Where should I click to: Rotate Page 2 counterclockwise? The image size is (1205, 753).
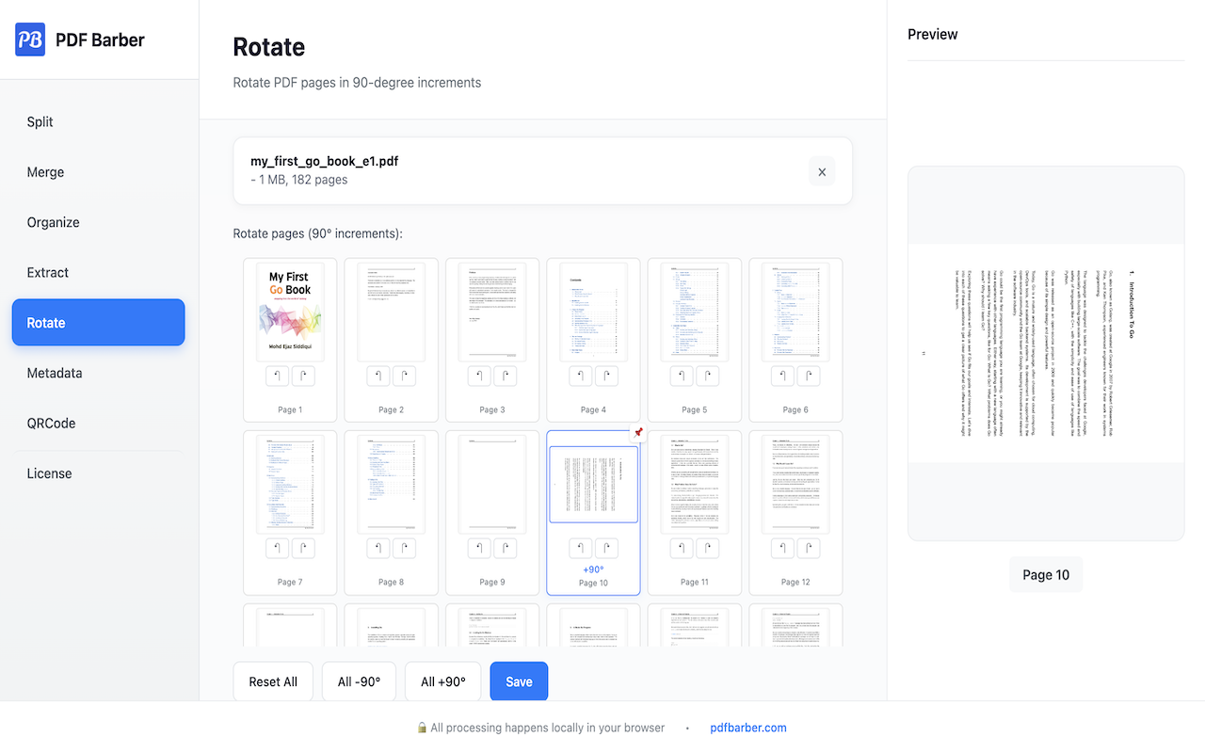378,376
